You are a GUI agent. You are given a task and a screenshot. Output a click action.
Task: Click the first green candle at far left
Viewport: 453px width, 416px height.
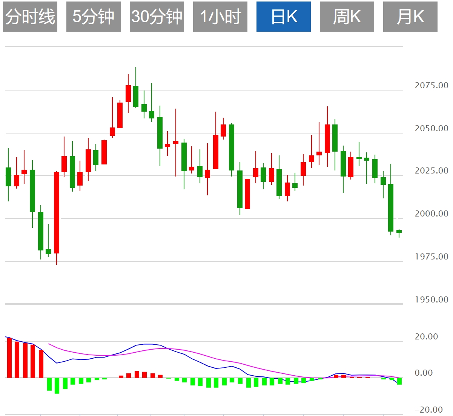click(x=8, y=177)
